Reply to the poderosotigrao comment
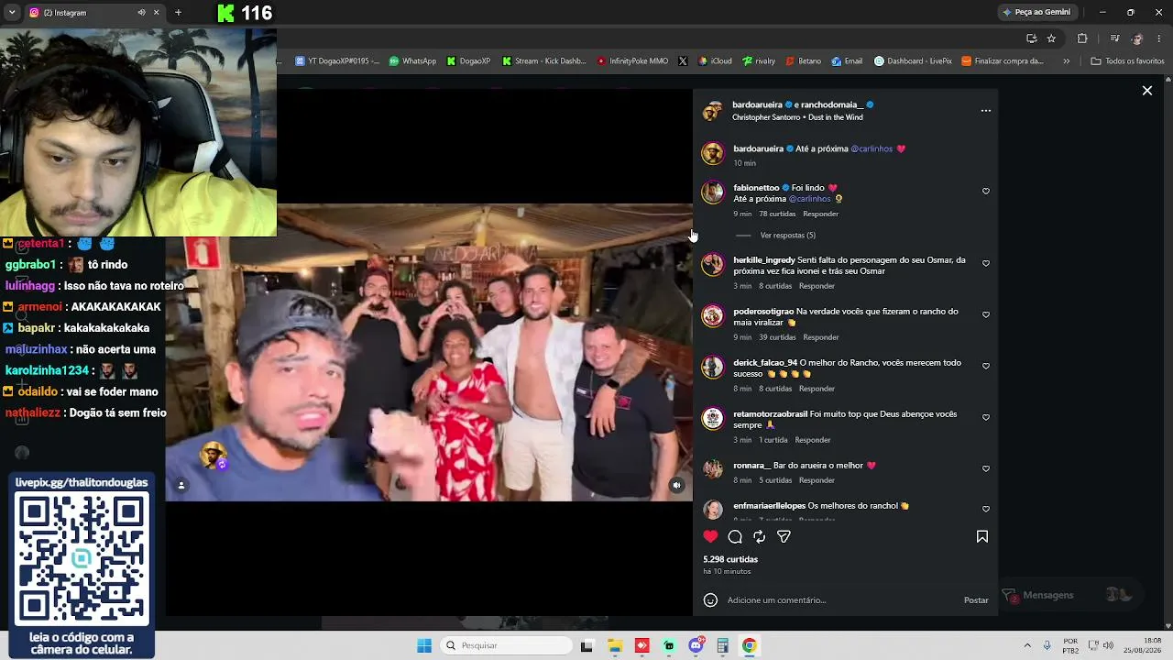 tap(821, 337)
